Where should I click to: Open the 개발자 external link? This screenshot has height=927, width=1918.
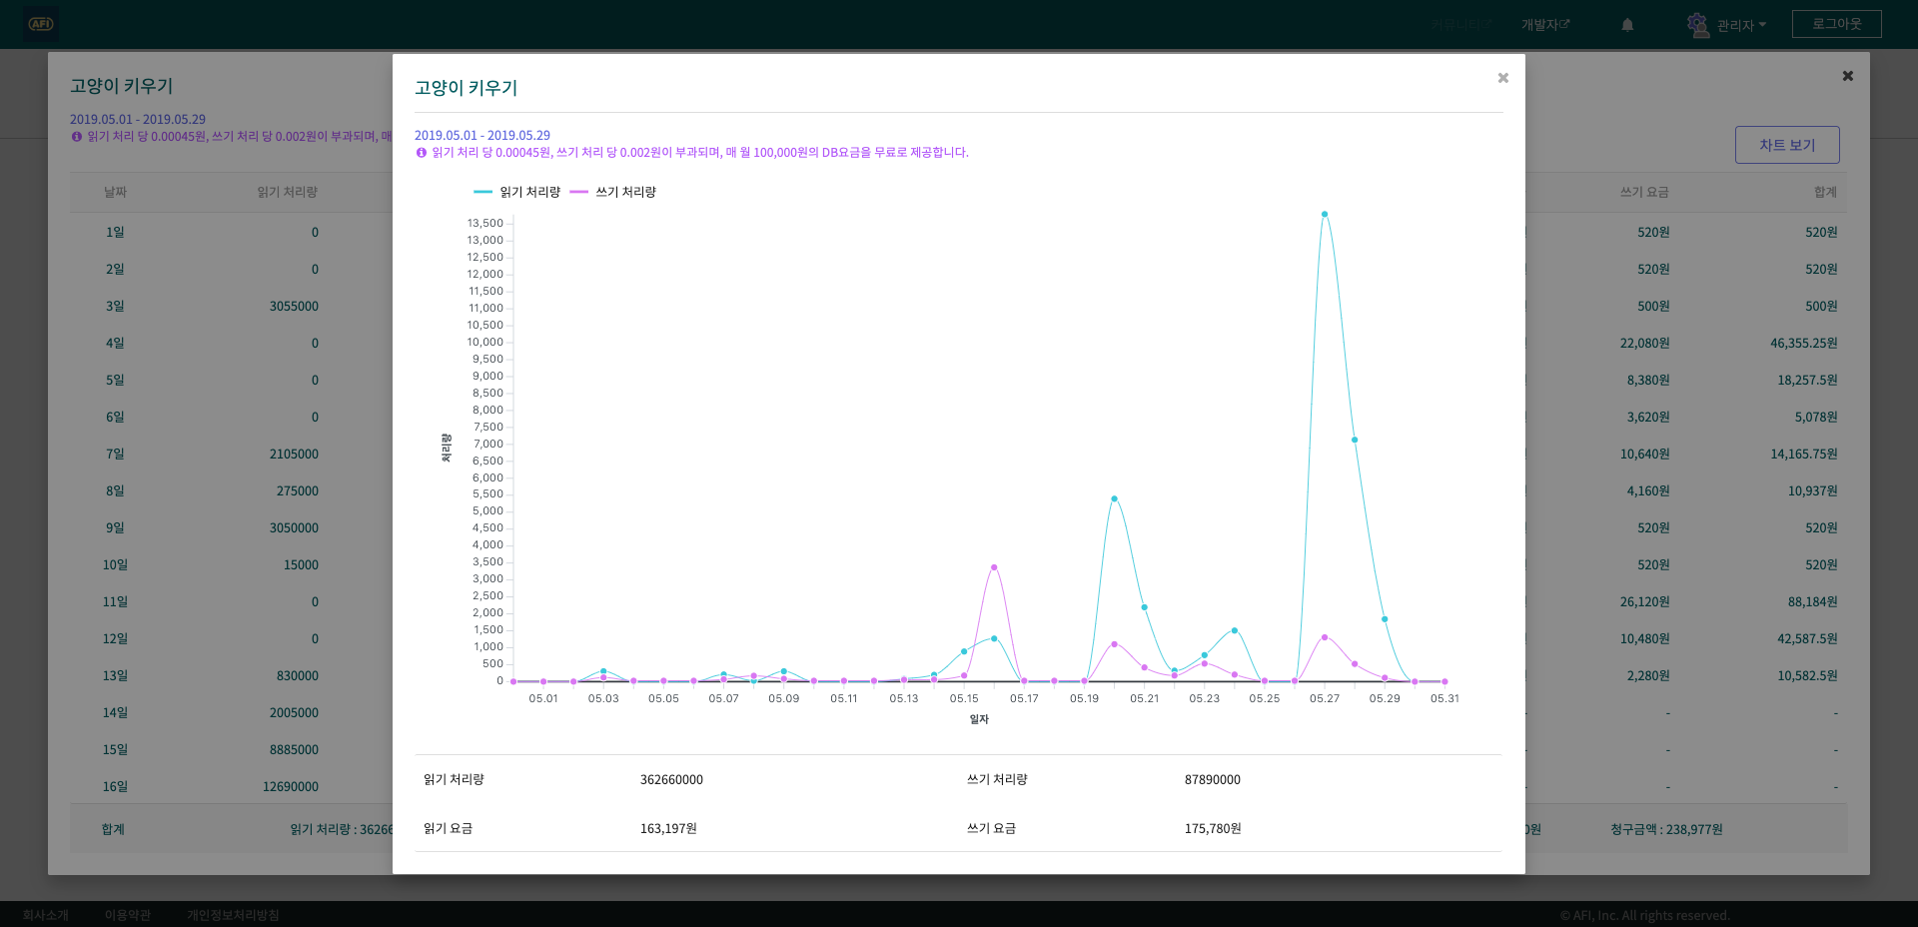pyautogui.click(x=1545, y=25)
